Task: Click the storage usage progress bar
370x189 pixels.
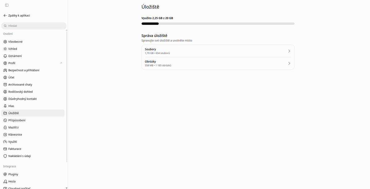Action: pos(218,24)
